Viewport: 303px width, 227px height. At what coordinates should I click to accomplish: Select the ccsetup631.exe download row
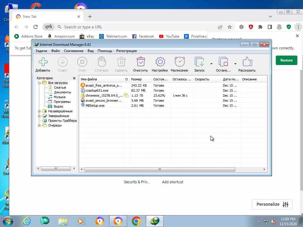click(x=173, y=90)
